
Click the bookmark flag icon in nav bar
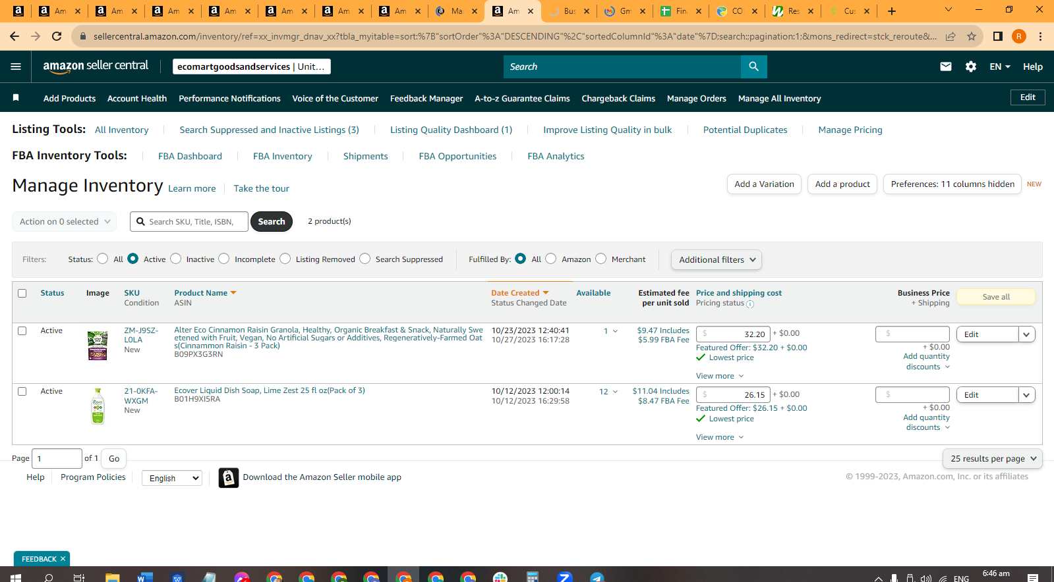(16, 97)
